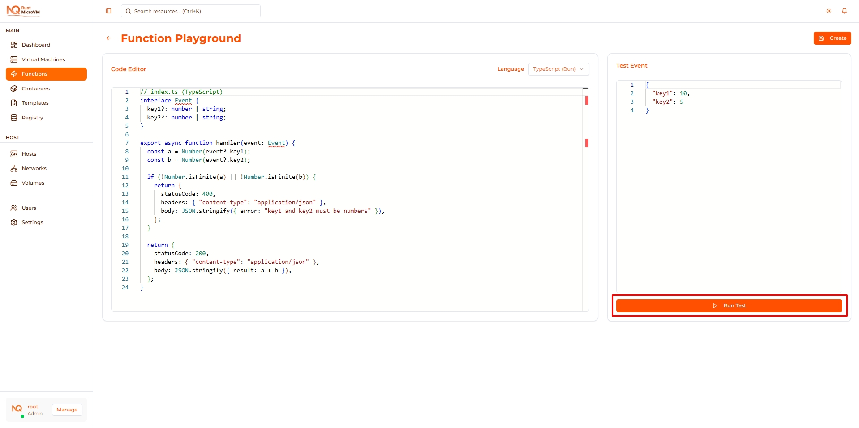This screenshot has width=859, height=428.
Task: Toggle the sidebar collapse icon
Action: (108, 11)
